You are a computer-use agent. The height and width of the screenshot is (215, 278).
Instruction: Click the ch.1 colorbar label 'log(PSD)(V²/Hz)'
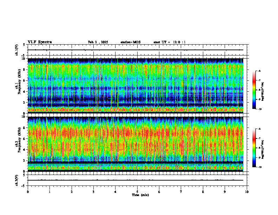[x=263, y=92]
